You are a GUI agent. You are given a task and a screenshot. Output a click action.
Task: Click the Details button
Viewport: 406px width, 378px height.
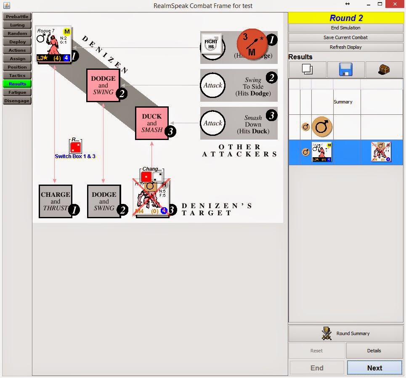click(x=374, y=351)
